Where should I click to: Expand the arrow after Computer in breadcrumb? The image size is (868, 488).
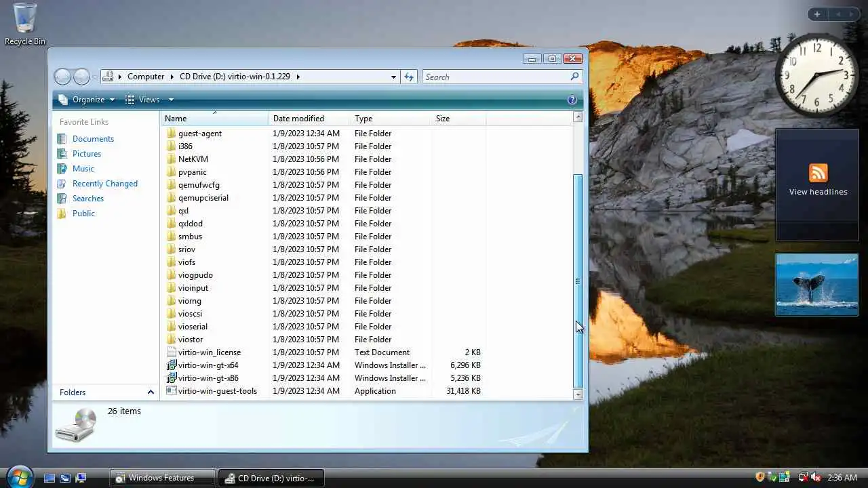tap(172, 77)
